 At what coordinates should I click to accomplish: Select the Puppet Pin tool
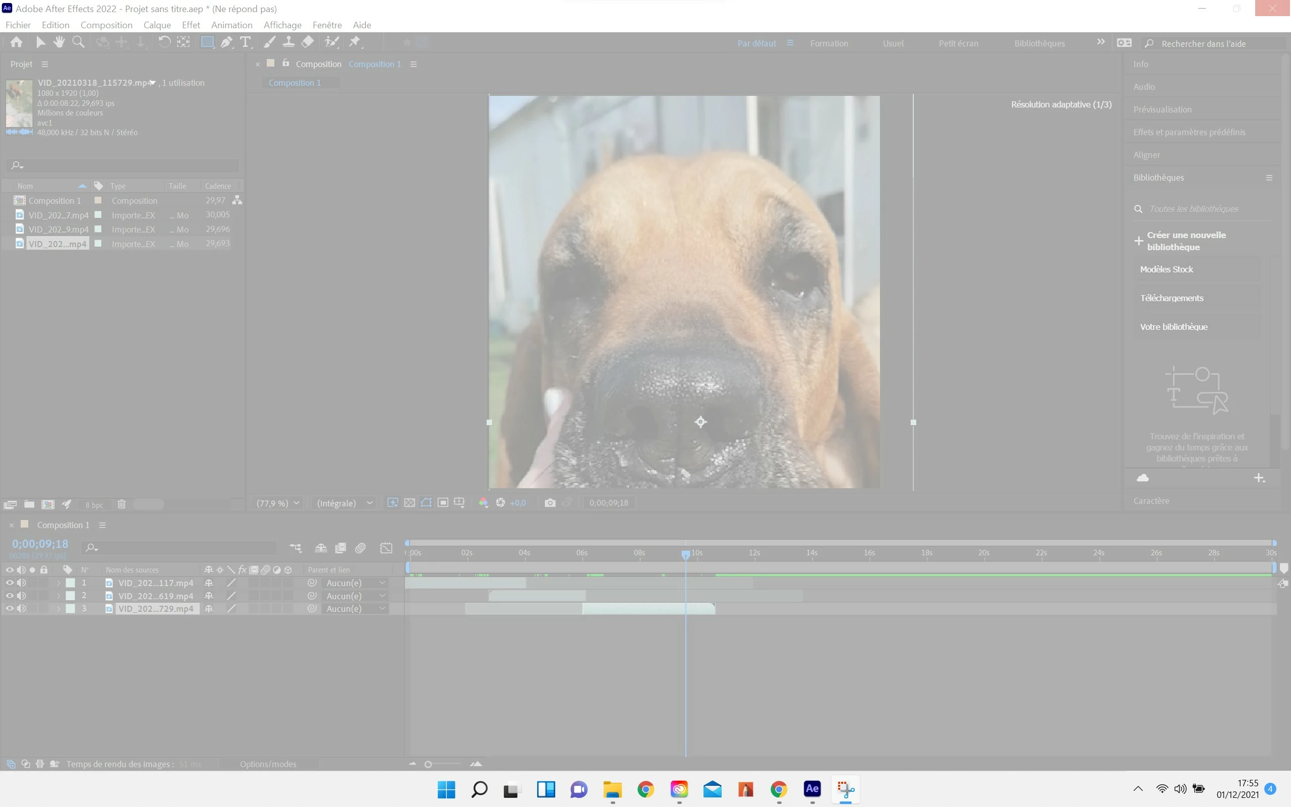click(355, 42)
